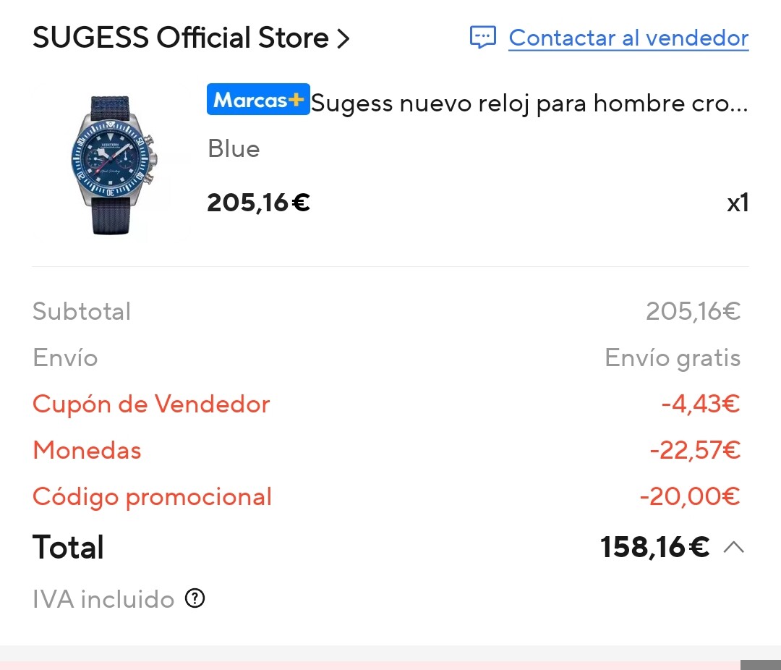Click the Monedas discount label
The width and height of the screenshot is (781, 670).
click(x=88, y=450)
